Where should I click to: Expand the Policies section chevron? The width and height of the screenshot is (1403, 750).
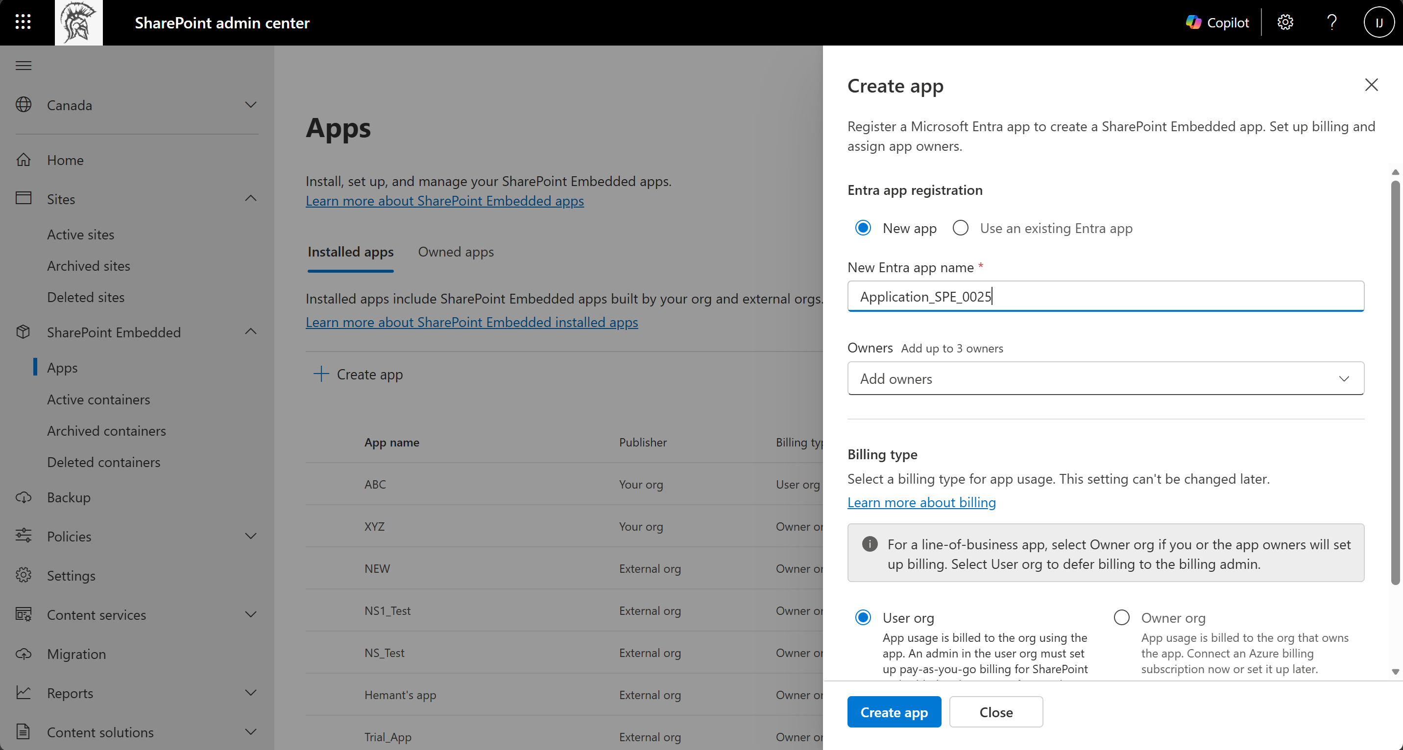pos(250,536)
